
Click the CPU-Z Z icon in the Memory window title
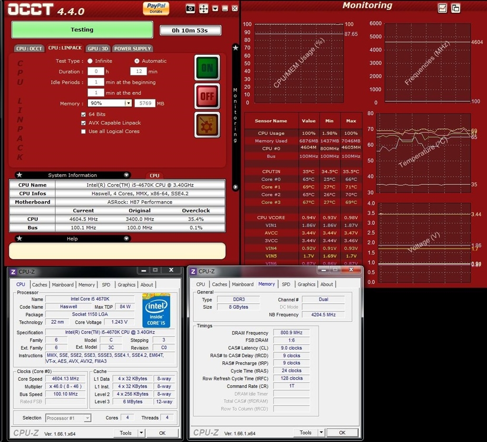(193, 271)
